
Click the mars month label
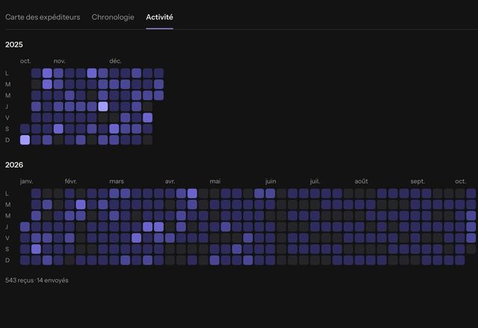pyautogui.click(x=117, y=181)
